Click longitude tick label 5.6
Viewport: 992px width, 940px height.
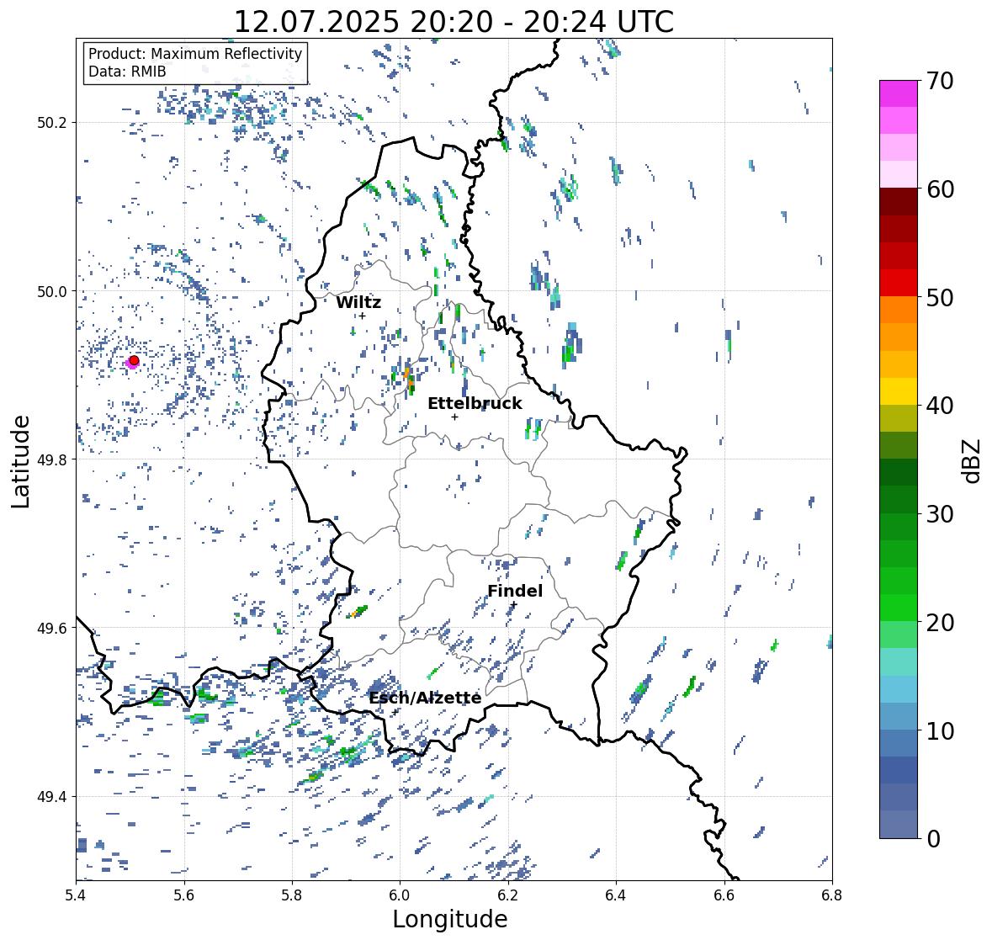[x=184, y=895]
